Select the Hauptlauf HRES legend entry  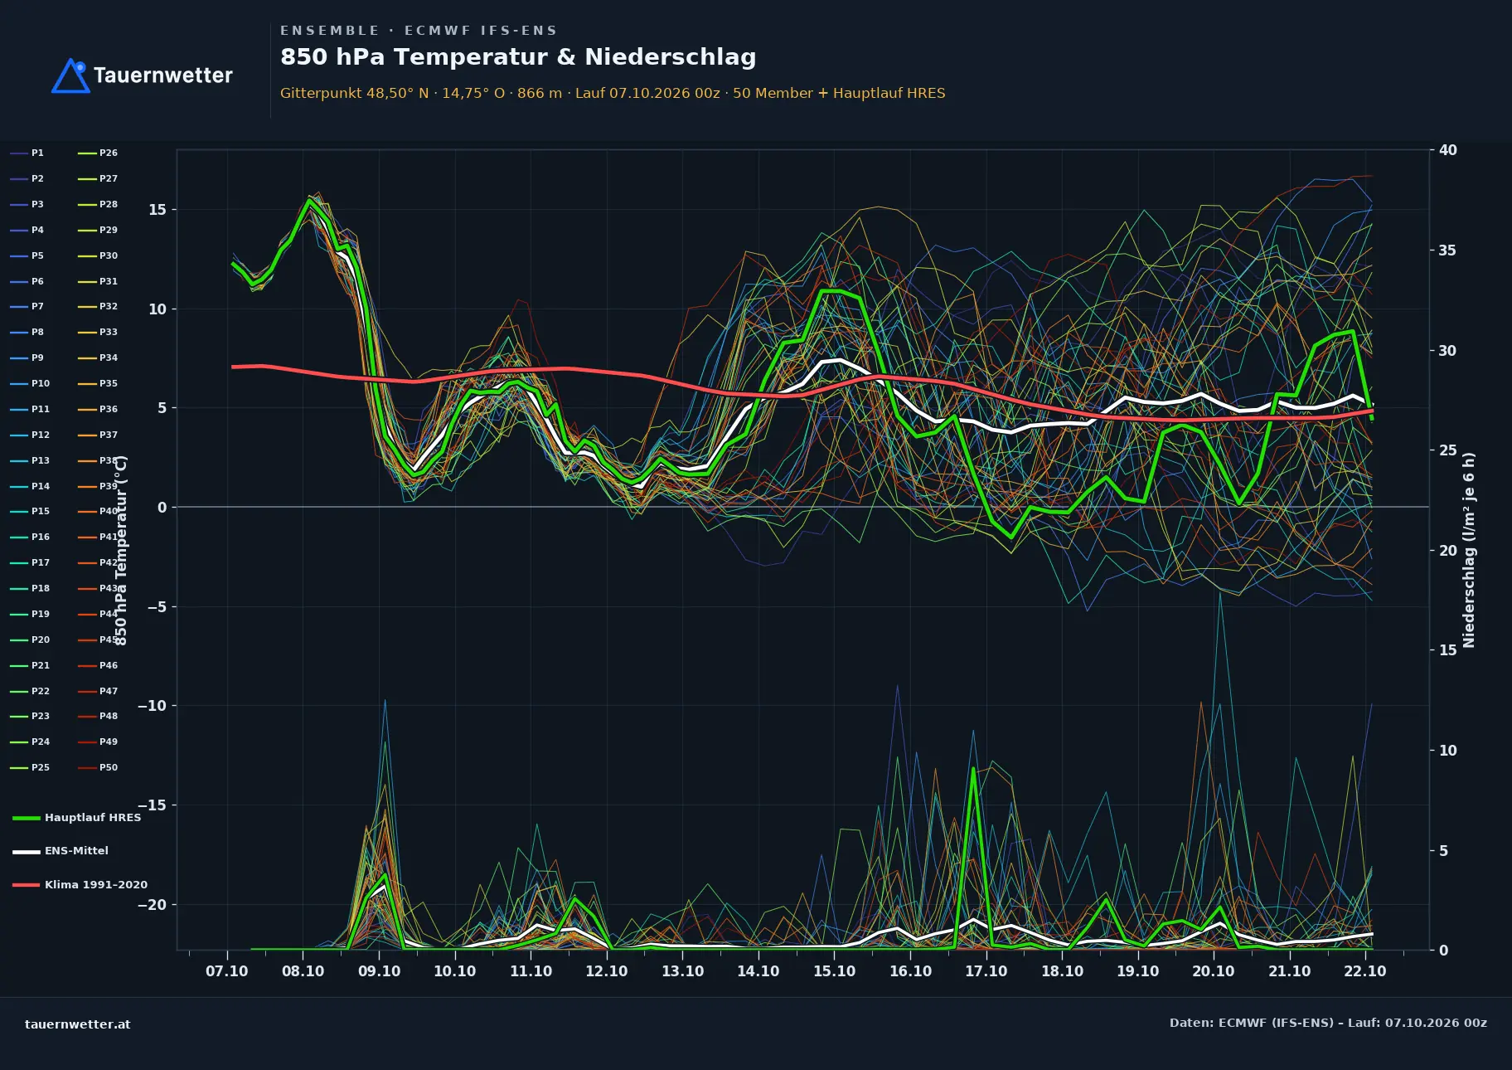click(x=76, y=818)
